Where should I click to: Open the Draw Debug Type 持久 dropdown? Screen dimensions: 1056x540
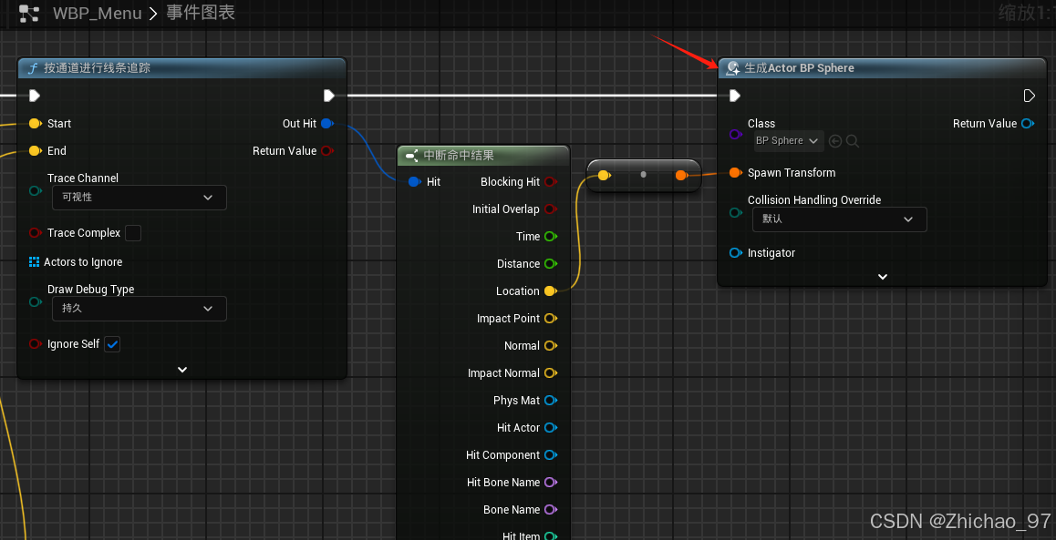click(140, 309)
